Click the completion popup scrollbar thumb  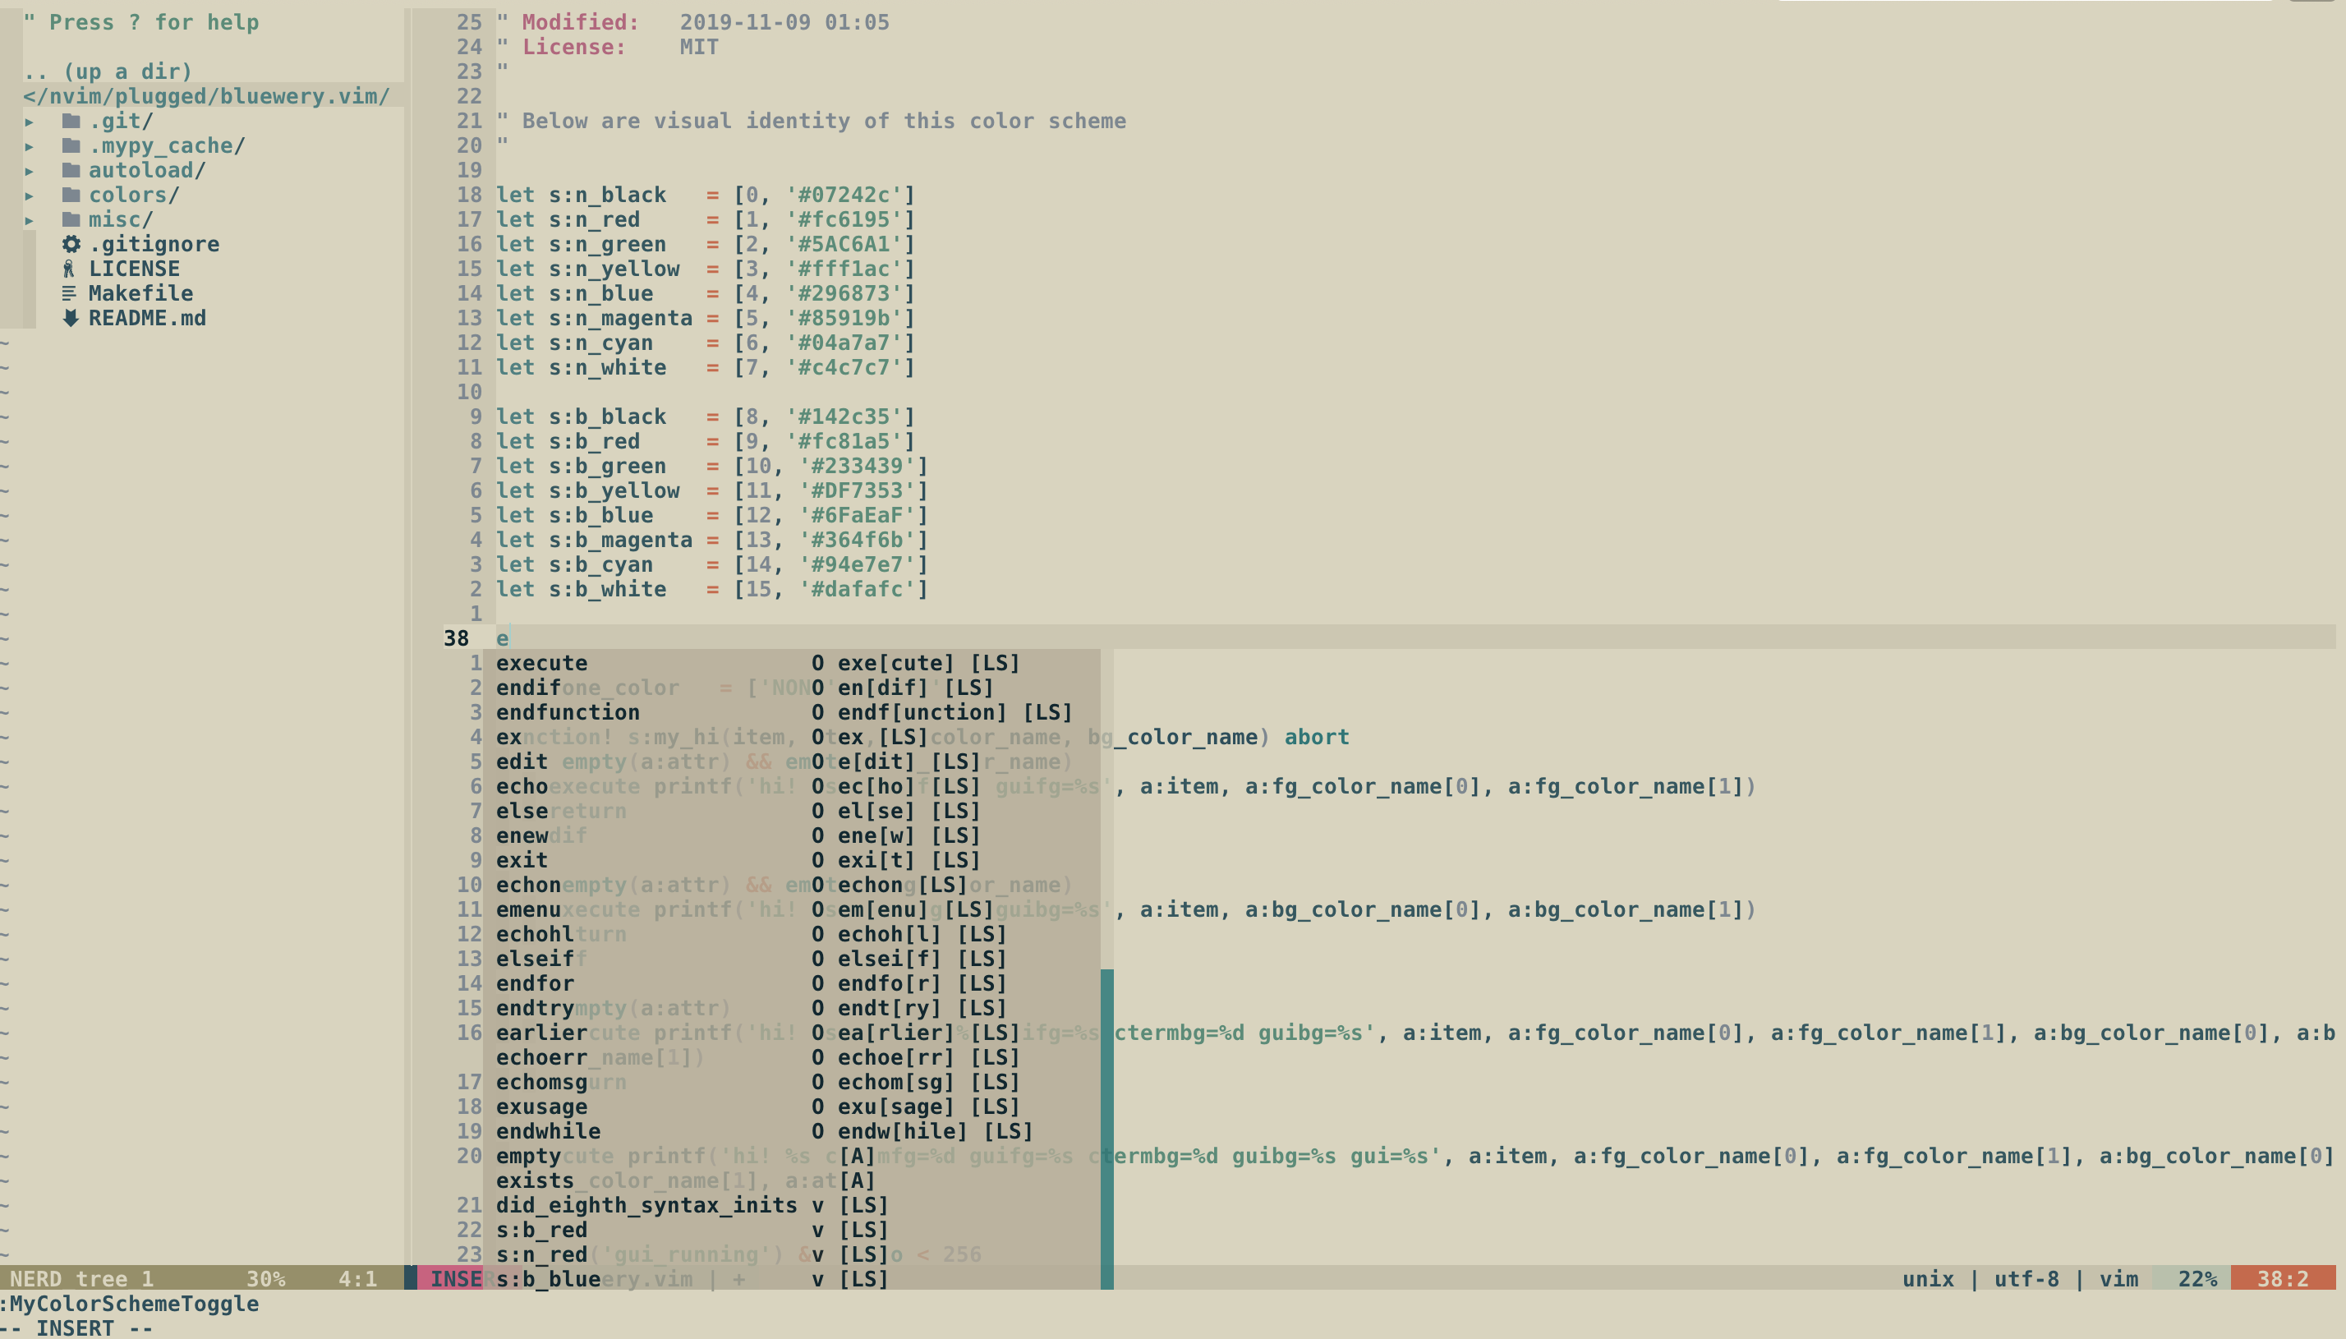[1106, 1129]
